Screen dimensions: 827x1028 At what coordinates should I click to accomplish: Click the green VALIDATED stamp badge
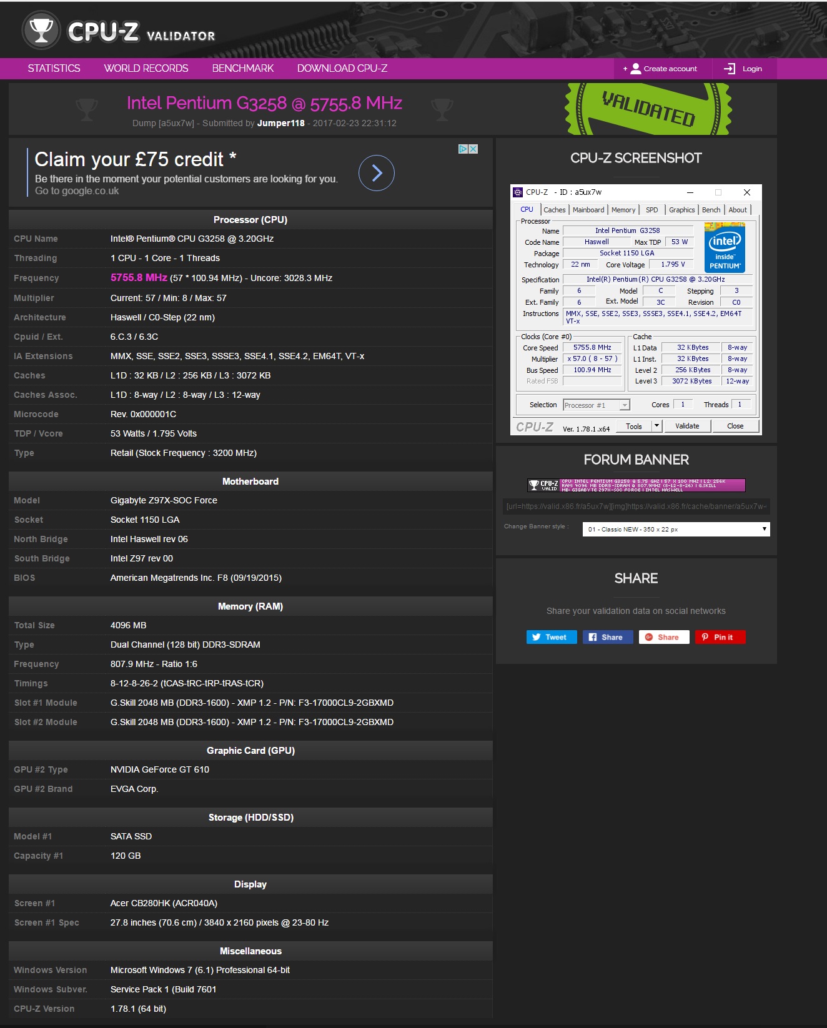[x=648, y=109]
